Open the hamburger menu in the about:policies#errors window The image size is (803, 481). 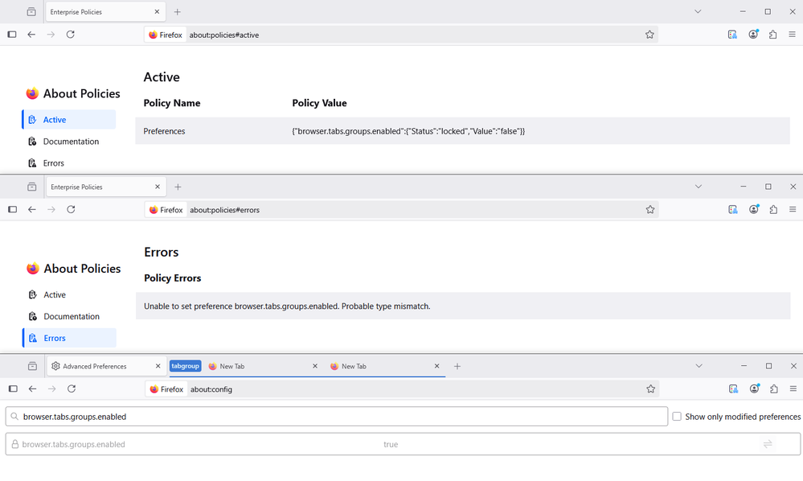coord(793,210)
